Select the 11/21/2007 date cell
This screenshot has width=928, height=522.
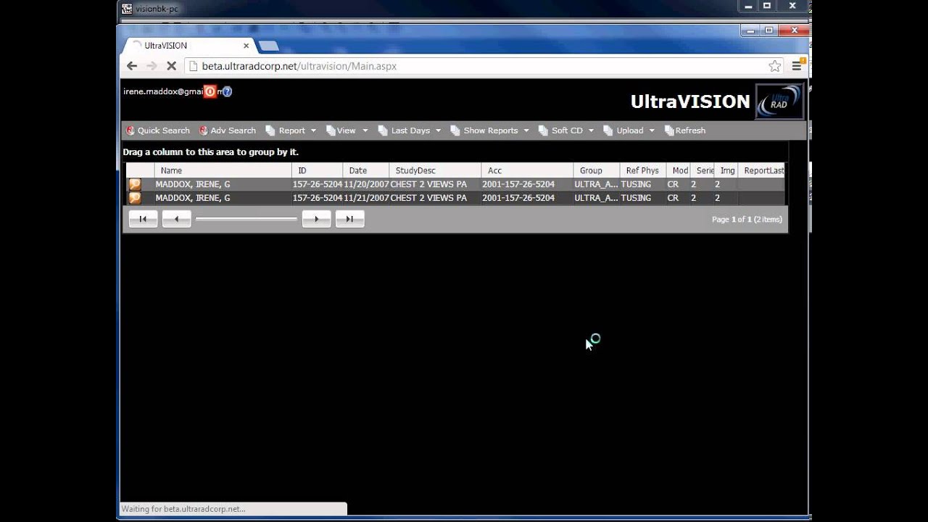point(366,198)
